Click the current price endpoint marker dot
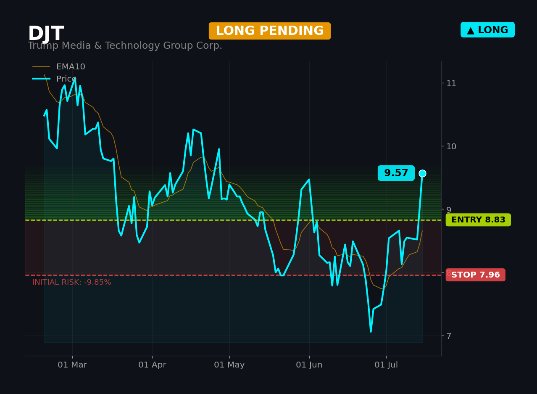Viewport: 537px width, 394px height. click(422, 173)
